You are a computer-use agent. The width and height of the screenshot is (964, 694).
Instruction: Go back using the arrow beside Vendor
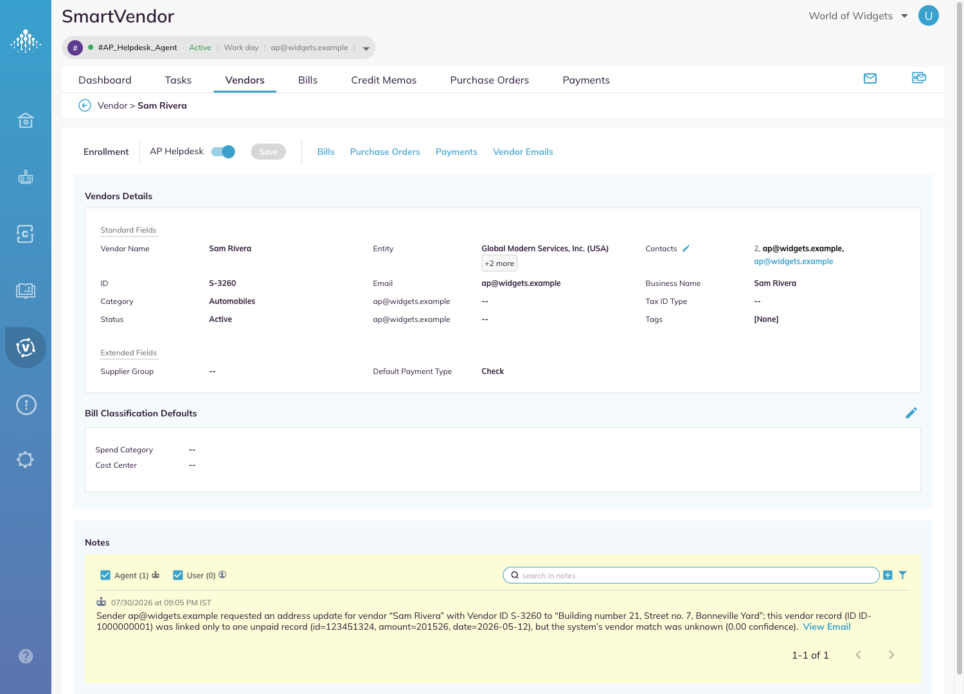click(x=85, y=105)
